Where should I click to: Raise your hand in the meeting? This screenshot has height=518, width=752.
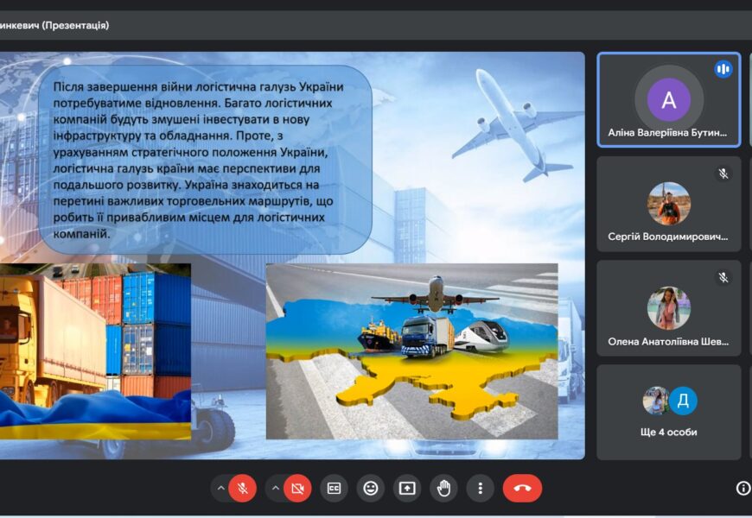coord(443,489)
